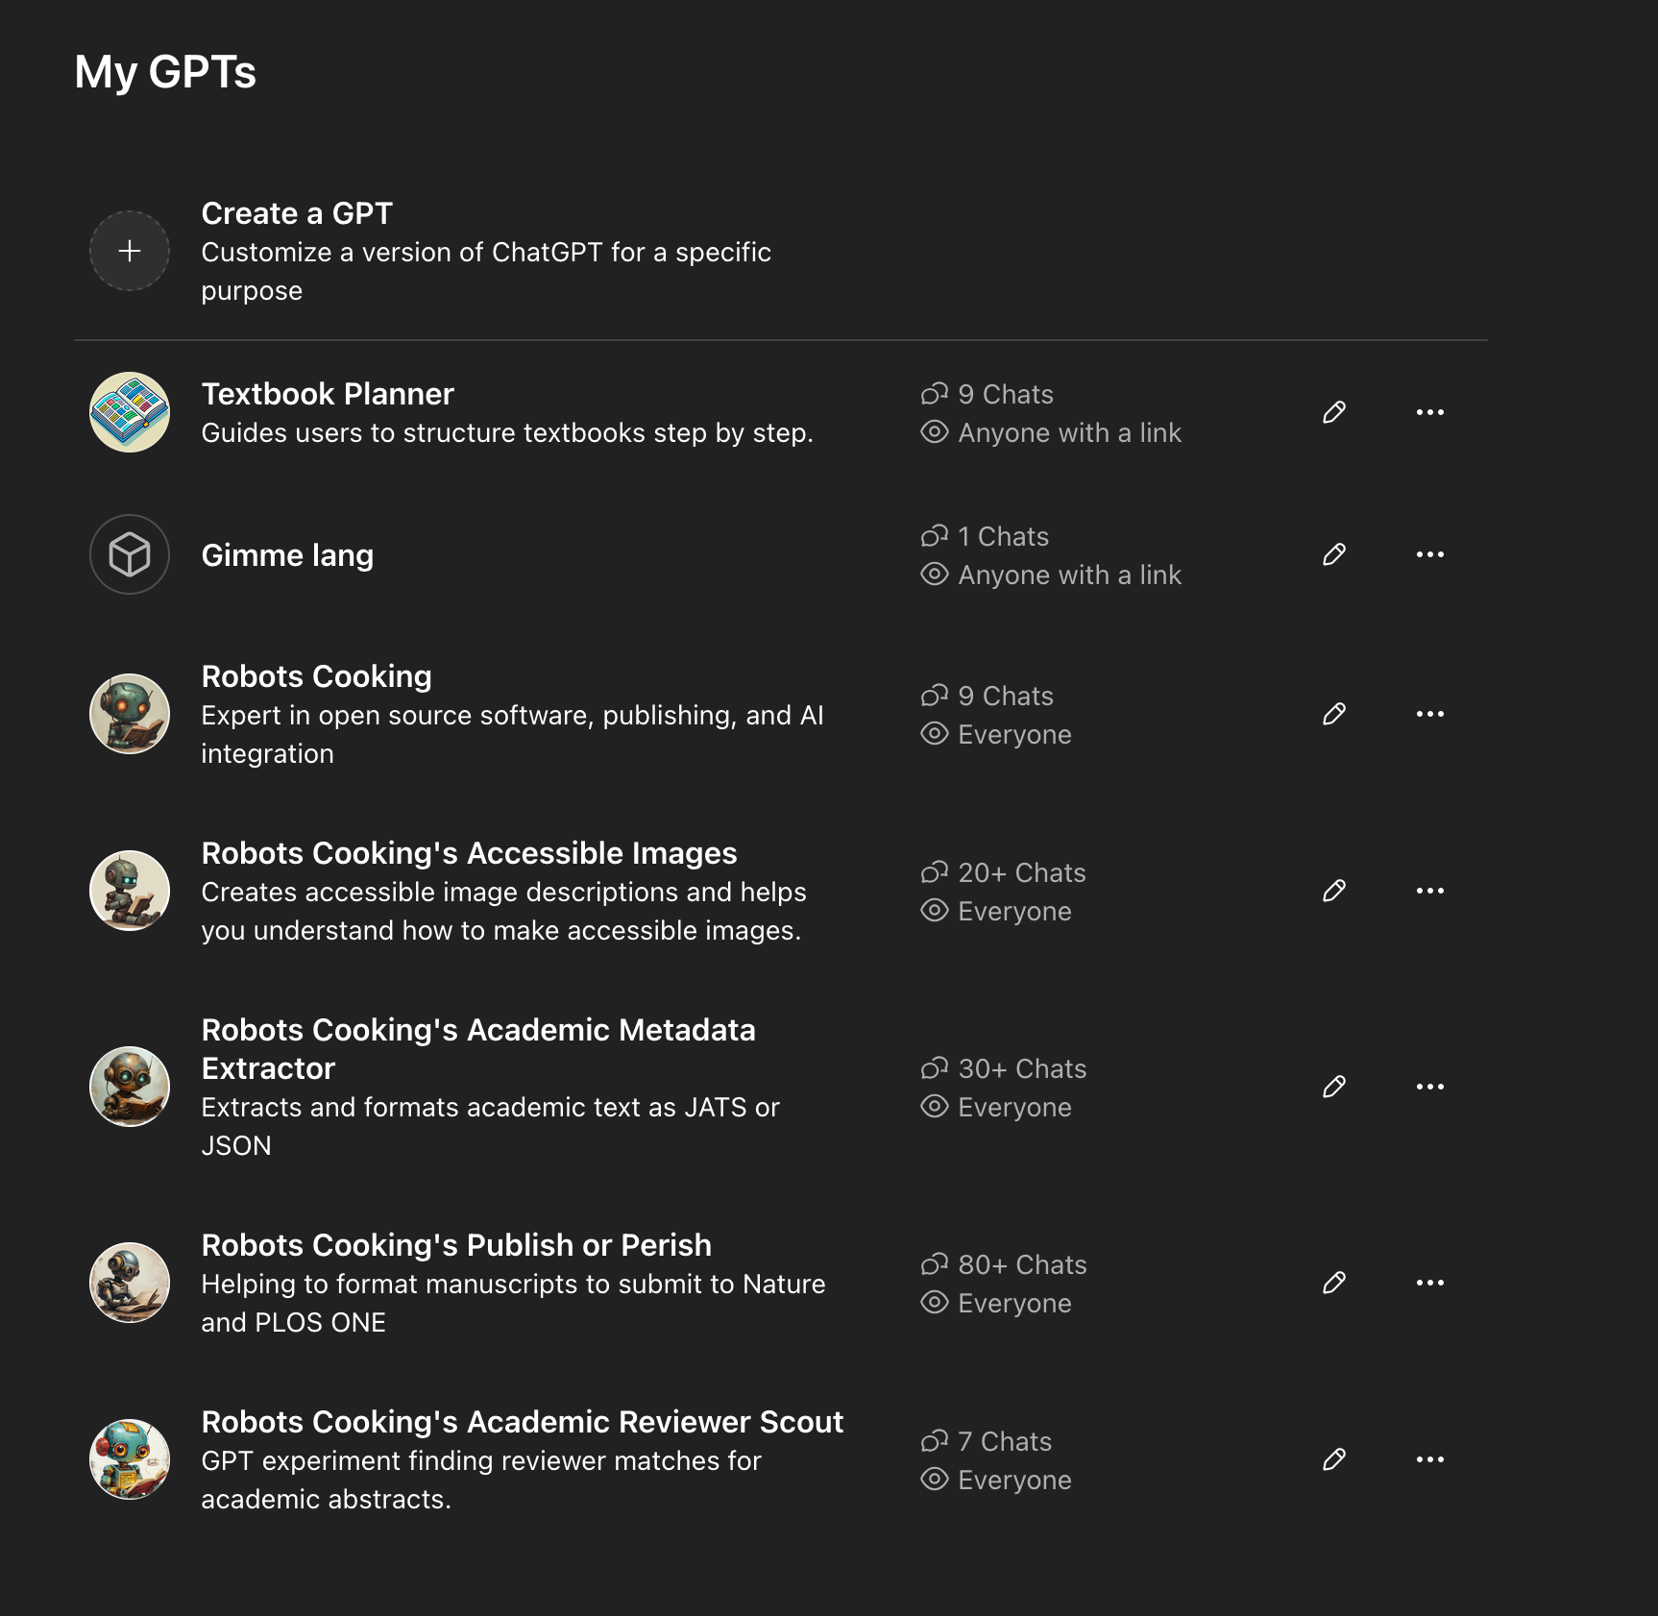Edit the Robots Cooking GPT via its pencil icon

tap(1334, 714)
